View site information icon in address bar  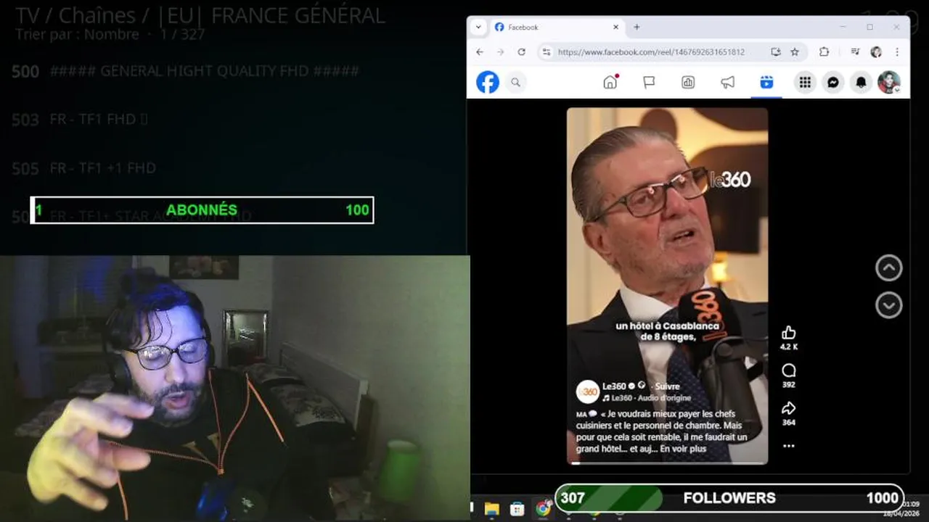(x=547, y=52)
